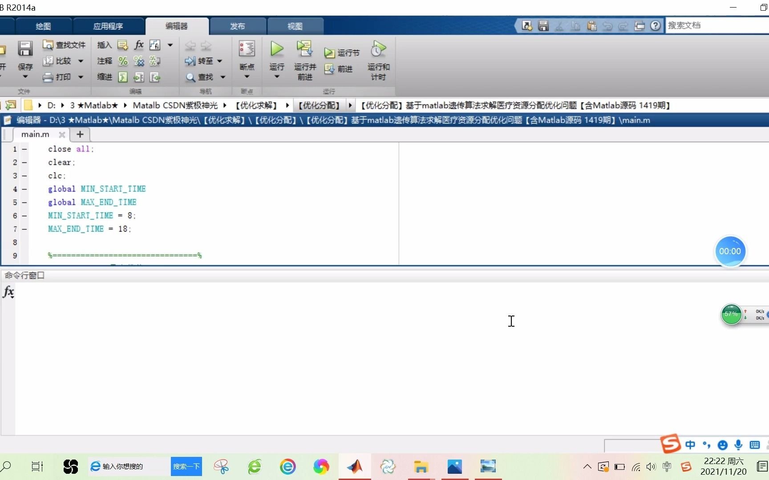This screenshot has height=480, width=769.
Task: Click the taskbar volume icon
Action: (651, 467)
